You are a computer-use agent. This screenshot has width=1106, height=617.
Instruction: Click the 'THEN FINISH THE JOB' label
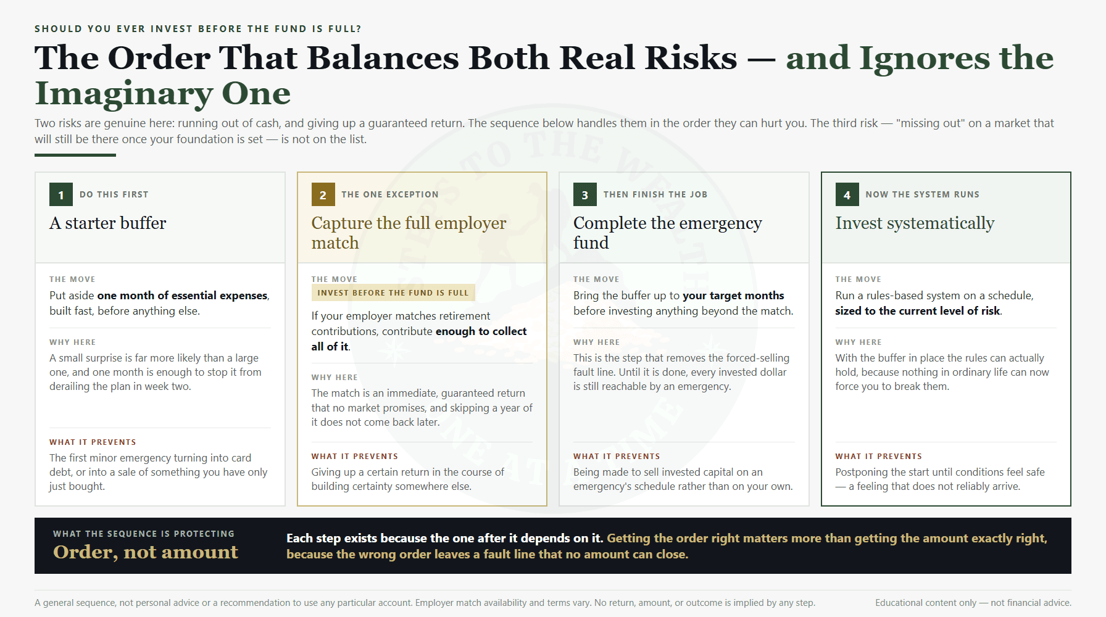pyautogui.click(x=655, y=194)
